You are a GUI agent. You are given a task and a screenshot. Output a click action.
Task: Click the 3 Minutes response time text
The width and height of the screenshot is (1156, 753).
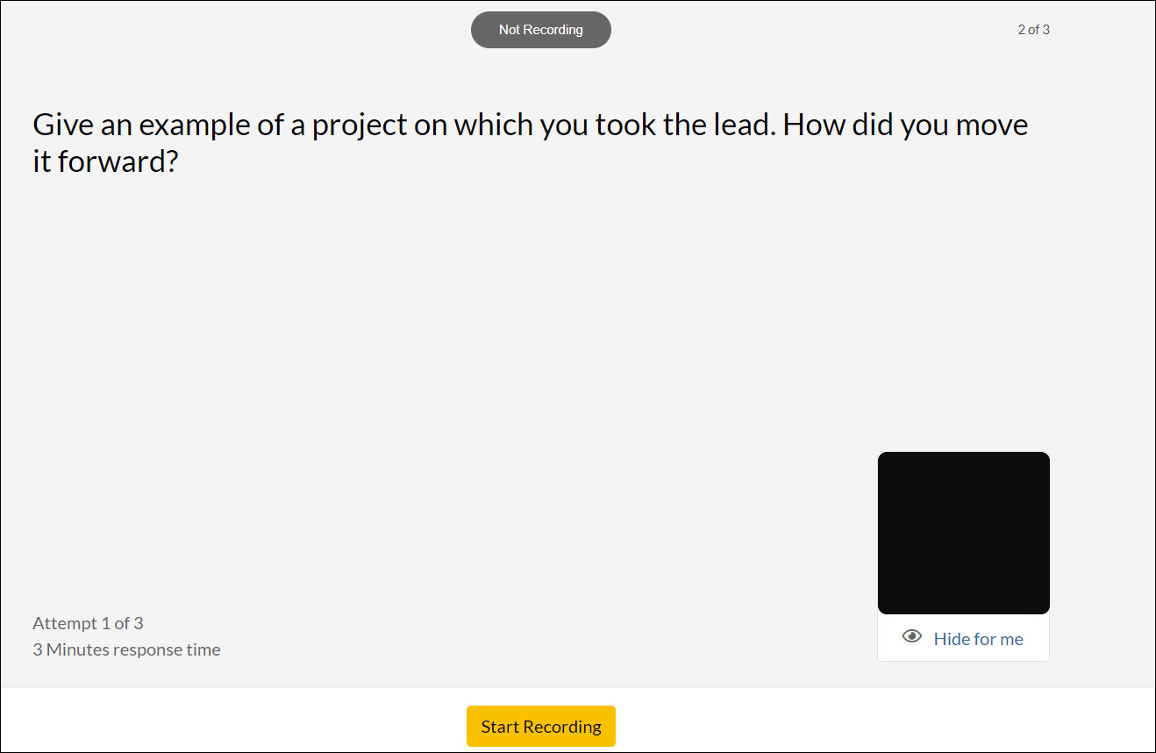pos(126,650)
